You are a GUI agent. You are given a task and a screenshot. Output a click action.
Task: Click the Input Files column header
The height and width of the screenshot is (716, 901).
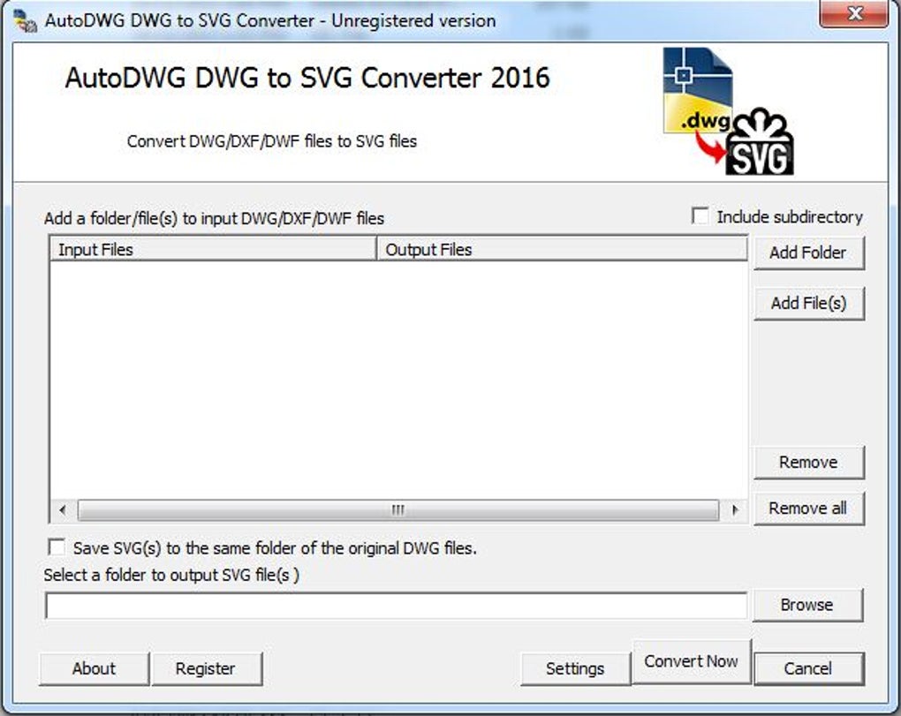213,249
